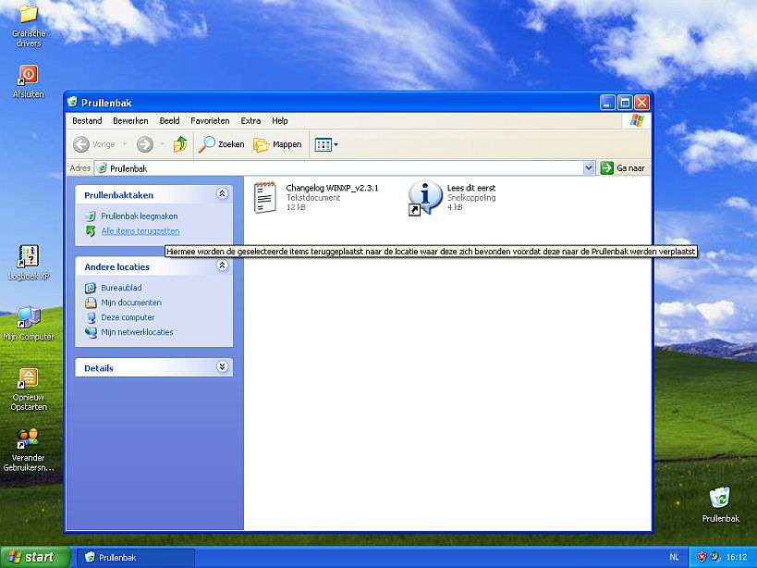Select the Lees dit eerst shortcut
Image resolution: width=757 pixels, height=568 pixels.
click(x=422, y=197)
